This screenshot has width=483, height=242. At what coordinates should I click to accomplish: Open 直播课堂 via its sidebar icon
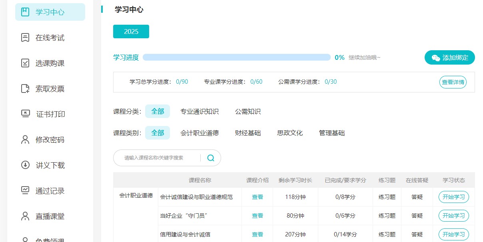(x=25, y=216)
